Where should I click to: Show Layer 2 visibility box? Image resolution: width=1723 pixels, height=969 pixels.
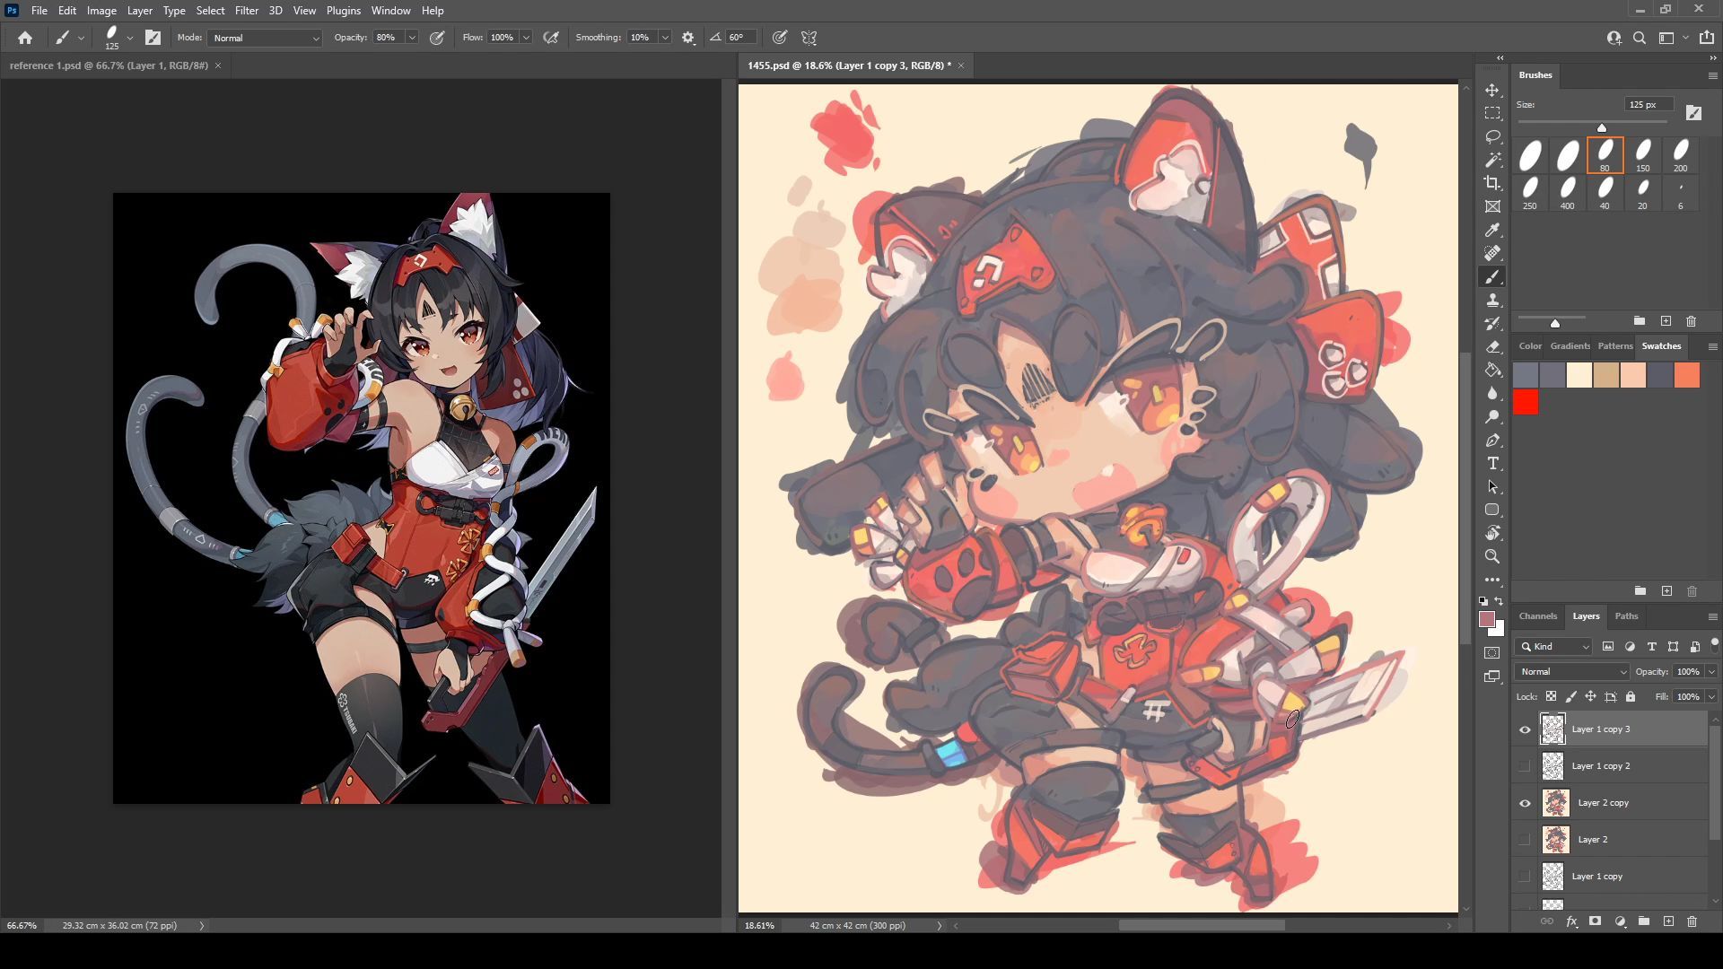(x=1525, y=840)
